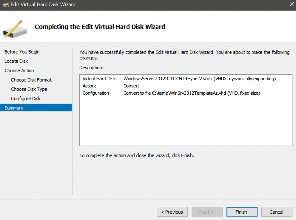The width and height of the screenshot is (296, 220).
Task: Click the hard disk pencil header icon
Action: pyautogui.click(x=14, y=29)
